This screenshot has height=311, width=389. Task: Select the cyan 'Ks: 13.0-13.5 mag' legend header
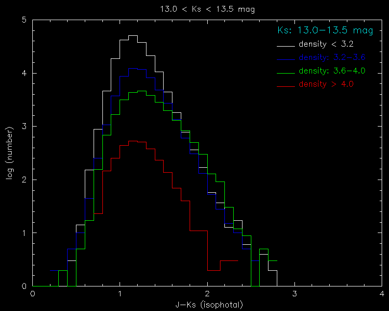[x=325, y=31]
